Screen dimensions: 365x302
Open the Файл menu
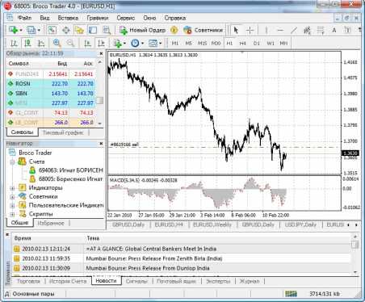(25, 18)
